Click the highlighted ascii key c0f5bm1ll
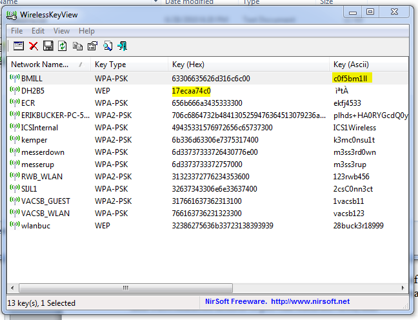The image size is (418, 320). 352,79
